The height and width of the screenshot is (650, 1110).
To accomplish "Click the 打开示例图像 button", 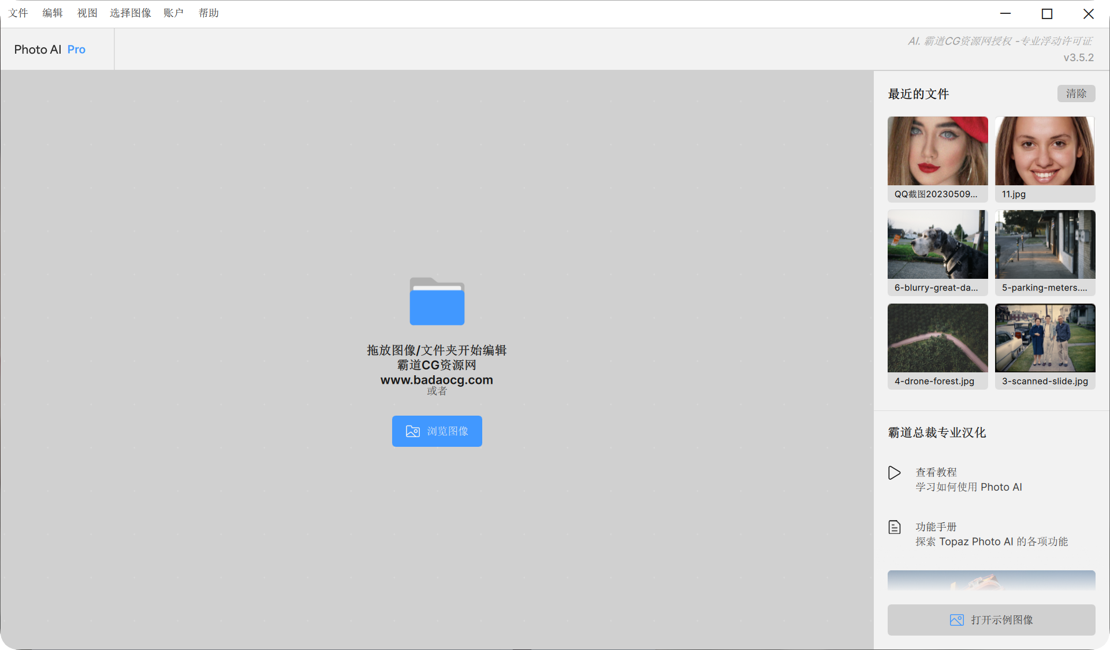I will click(x=991, y=620).
